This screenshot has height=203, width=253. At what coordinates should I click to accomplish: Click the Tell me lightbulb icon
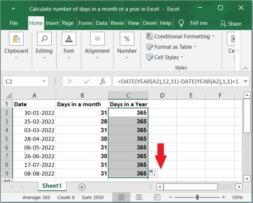[181, 23]
